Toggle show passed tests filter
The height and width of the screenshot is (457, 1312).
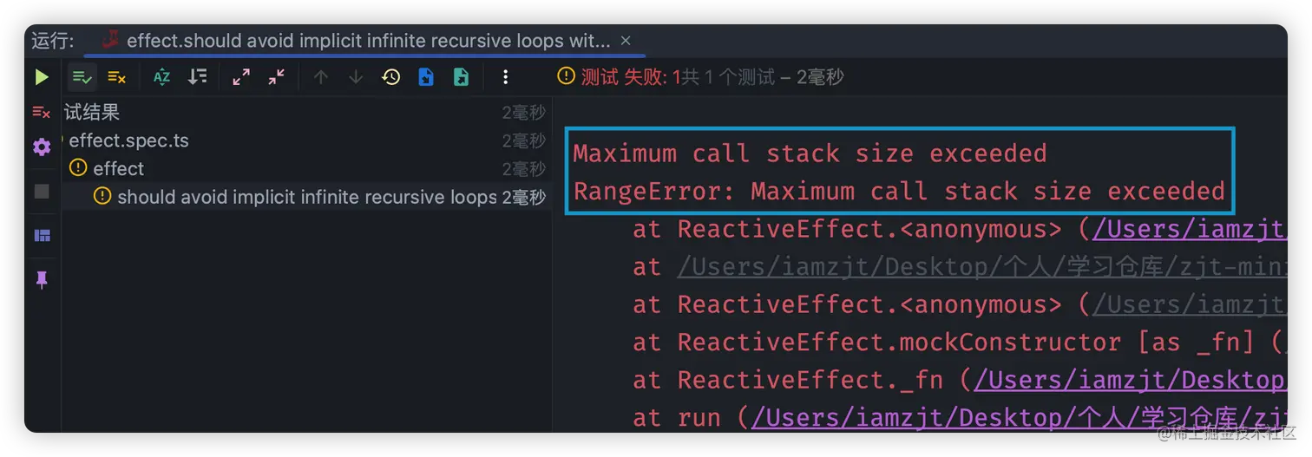(x=82, y=77)
